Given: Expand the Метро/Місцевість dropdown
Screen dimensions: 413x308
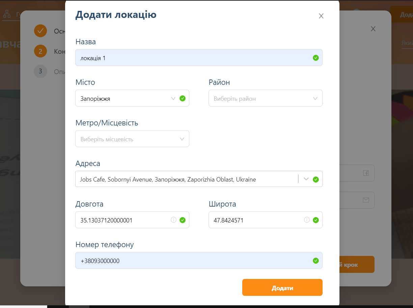Looking at the screenshot, I should (x=132, y=139).
